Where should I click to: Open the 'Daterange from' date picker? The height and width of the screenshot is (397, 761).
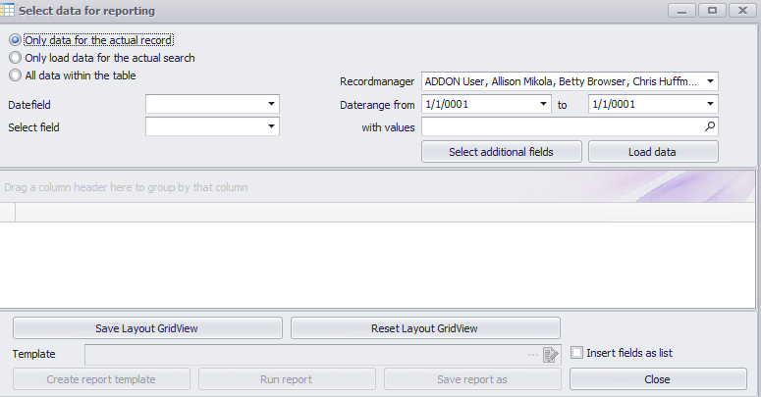[542, 104]
